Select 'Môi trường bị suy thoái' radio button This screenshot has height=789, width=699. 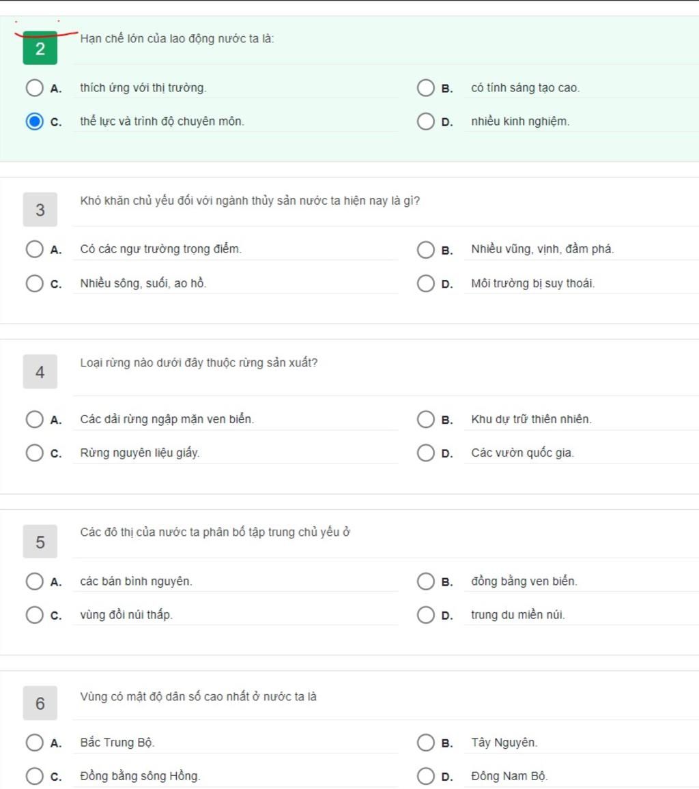coord(425,283)
